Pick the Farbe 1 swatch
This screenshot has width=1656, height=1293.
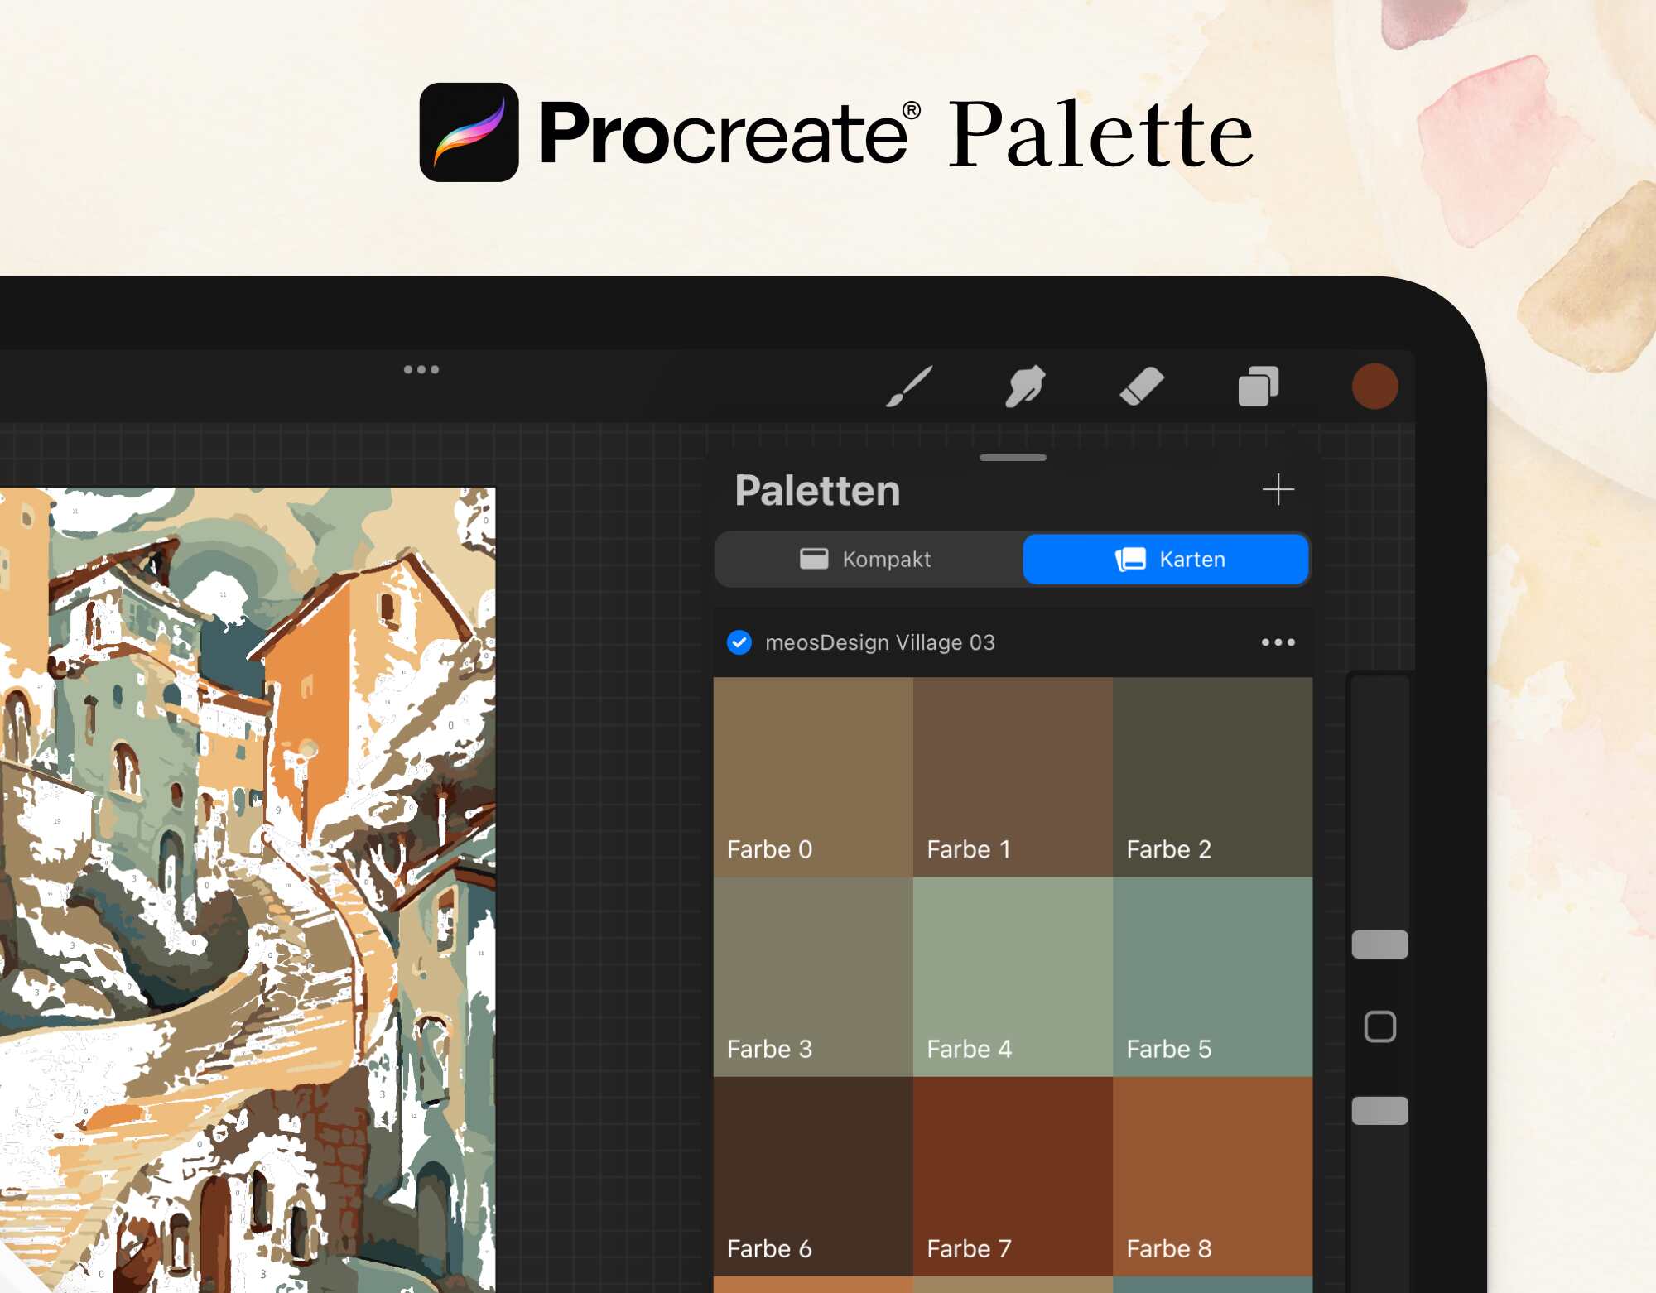click(1013, 777)
